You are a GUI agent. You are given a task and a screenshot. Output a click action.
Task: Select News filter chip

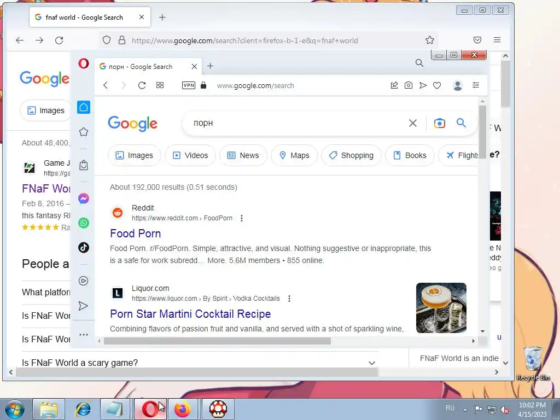[x=243, y=155]
